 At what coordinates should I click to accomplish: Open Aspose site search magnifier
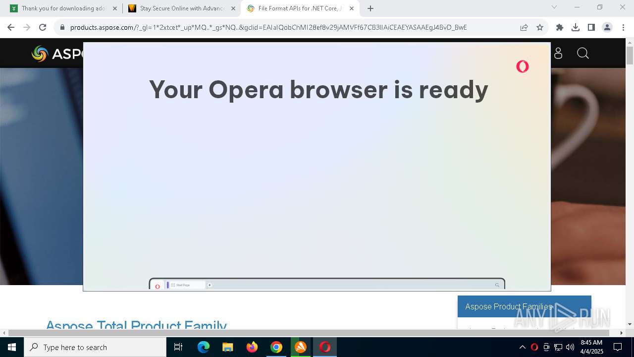pyautogui.click(x=583, y=53)
